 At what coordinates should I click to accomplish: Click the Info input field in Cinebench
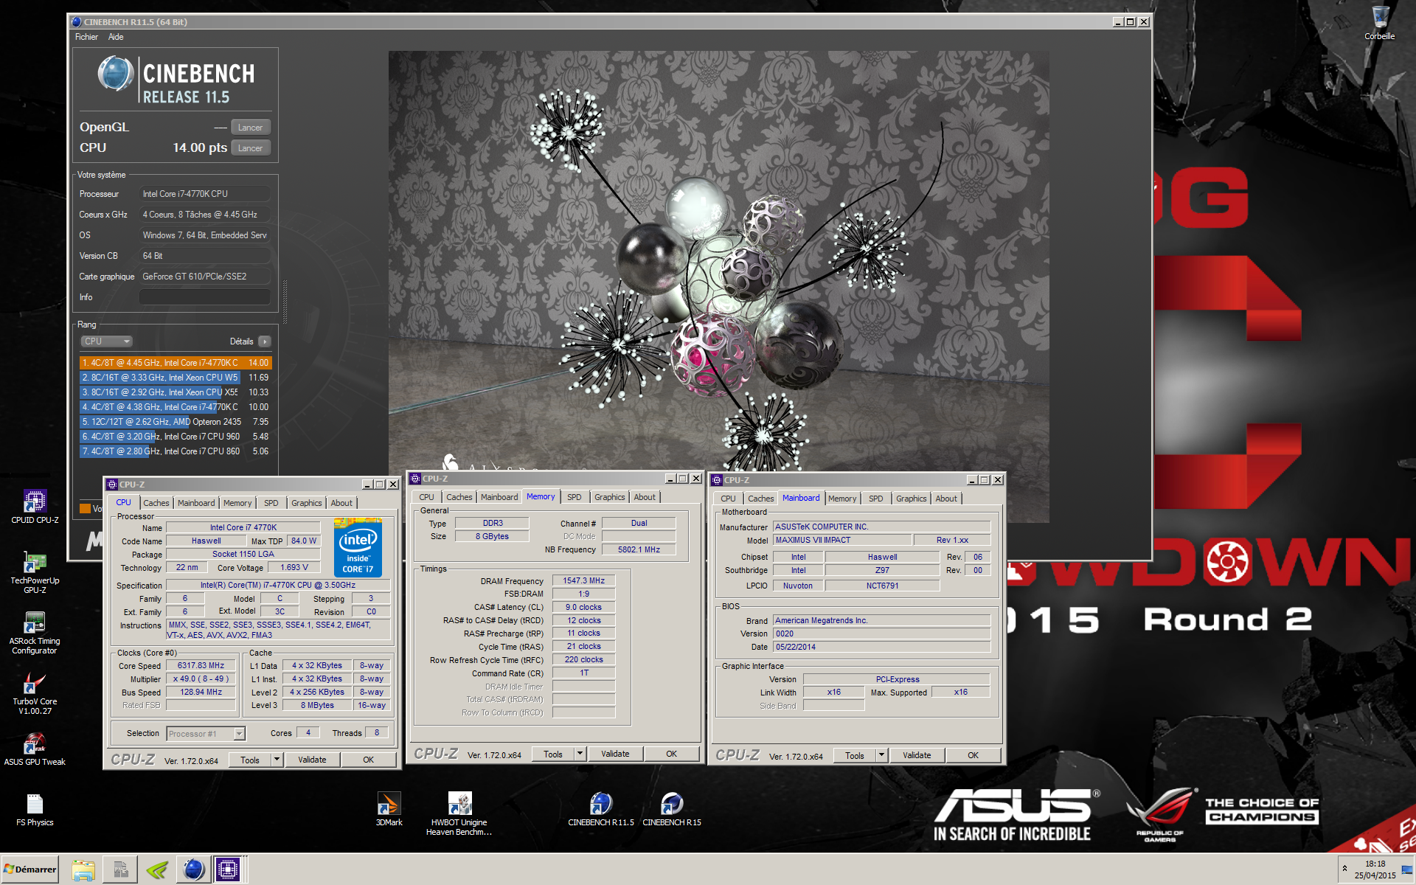point(205,297)
